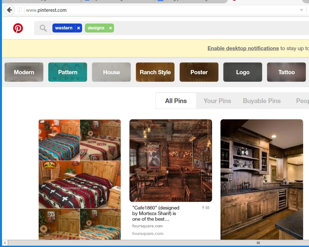Expand the address bar history dropdown
Screen dimensions: 309x247
[301, 10]
